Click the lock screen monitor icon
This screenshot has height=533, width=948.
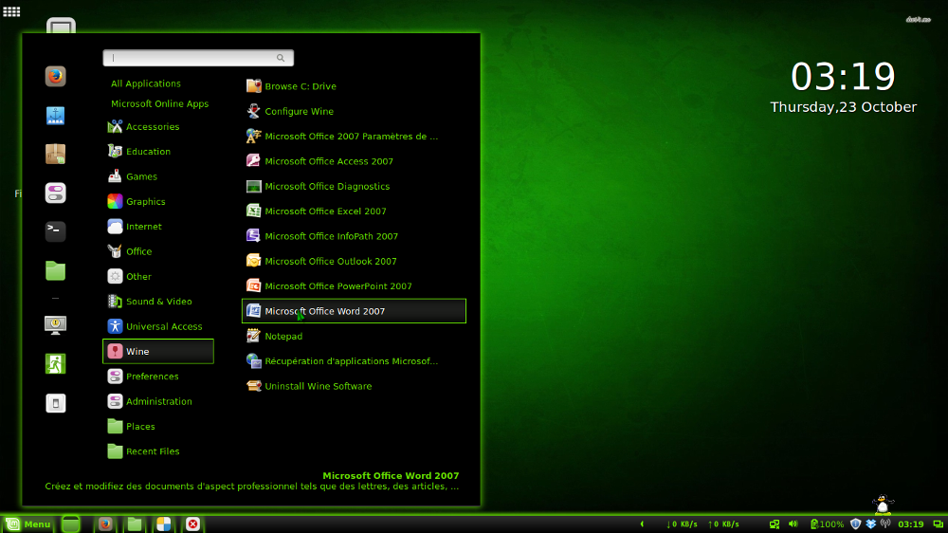56,325
